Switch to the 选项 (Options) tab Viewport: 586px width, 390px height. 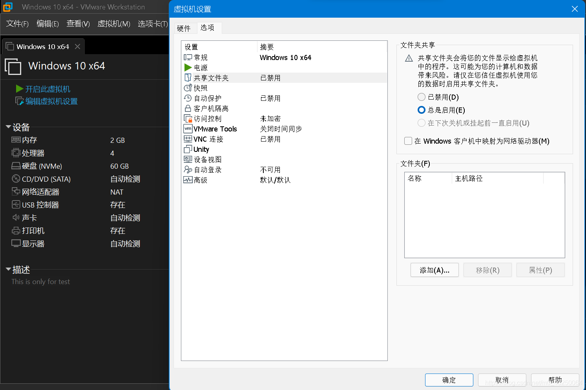click(207, 27)
